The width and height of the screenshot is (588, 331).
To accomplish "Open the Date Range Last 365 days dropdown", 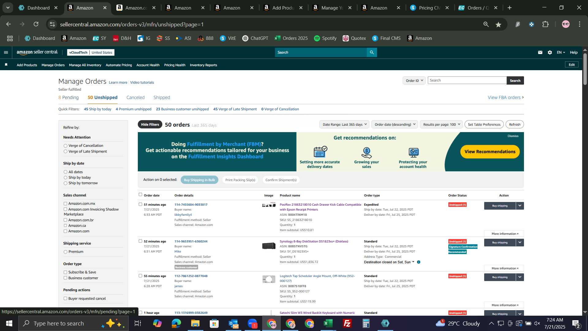I will [344, 124].
